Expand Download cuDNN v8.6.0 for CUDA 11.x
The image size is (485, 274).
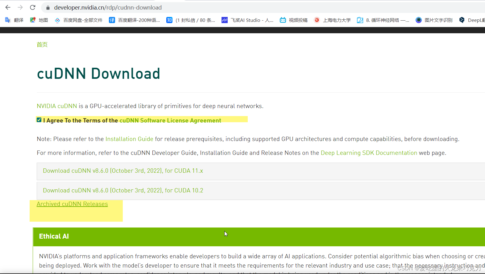pos(261,171)
